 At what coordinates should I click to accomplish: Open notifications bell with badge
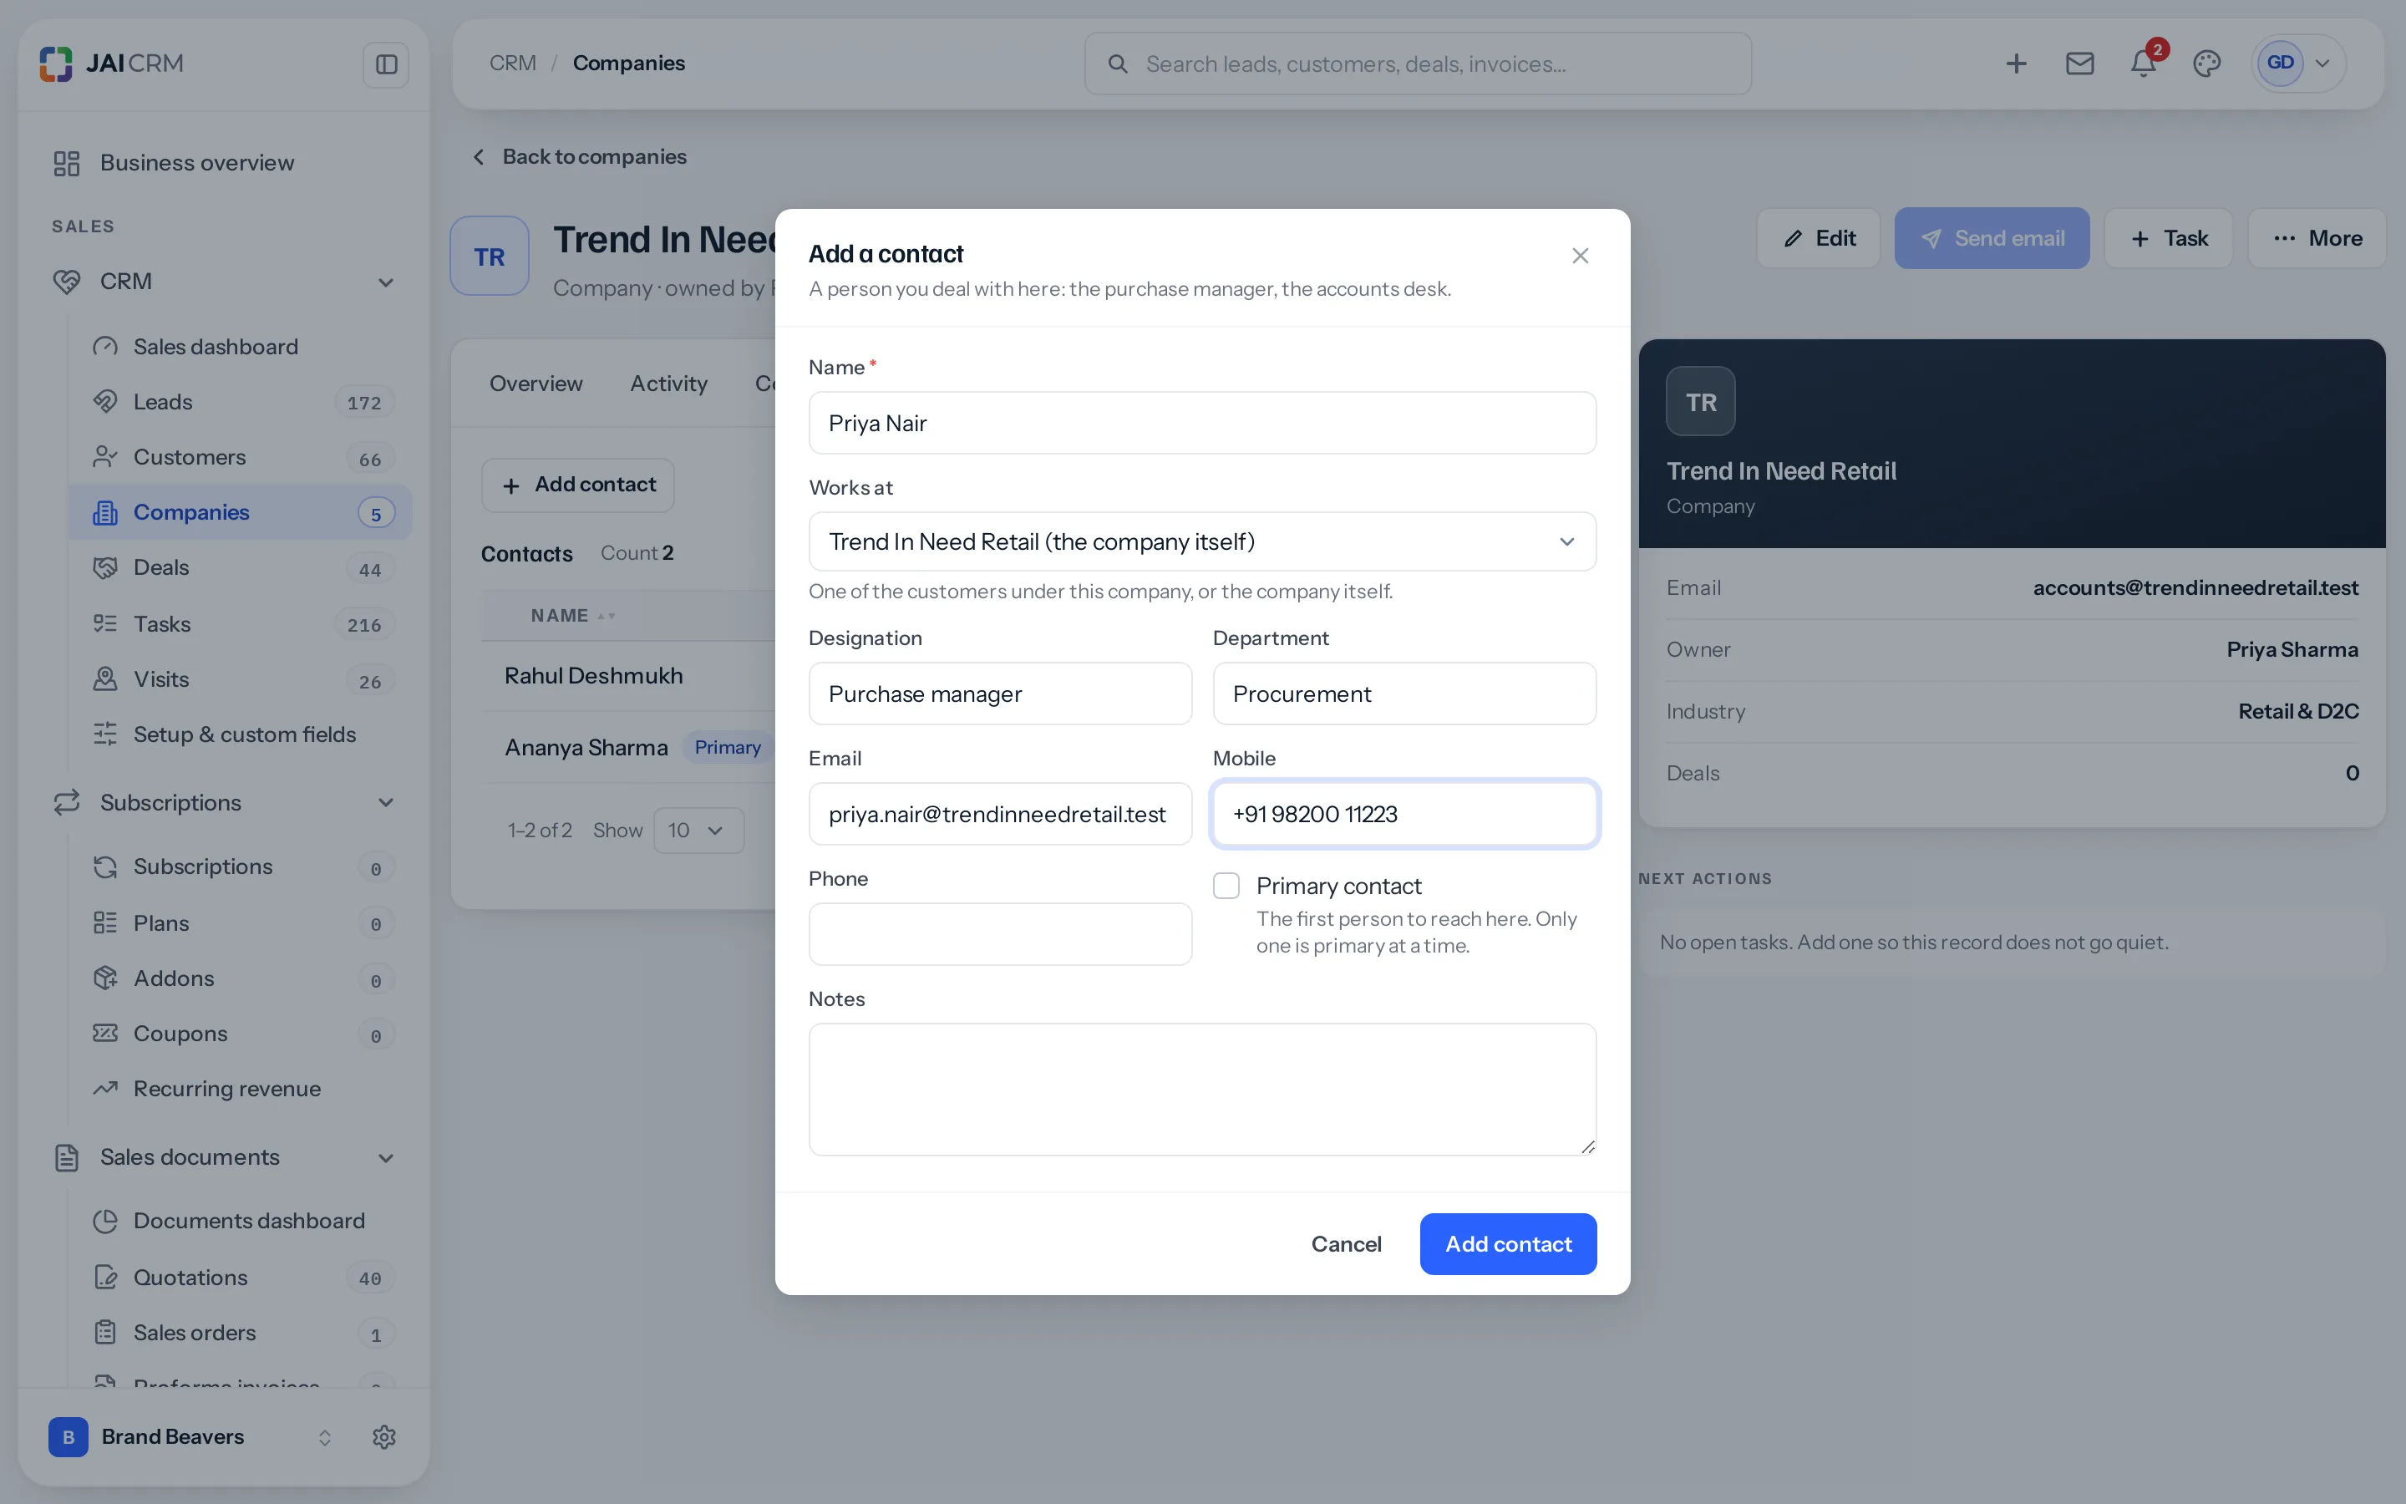[2143, 64]
